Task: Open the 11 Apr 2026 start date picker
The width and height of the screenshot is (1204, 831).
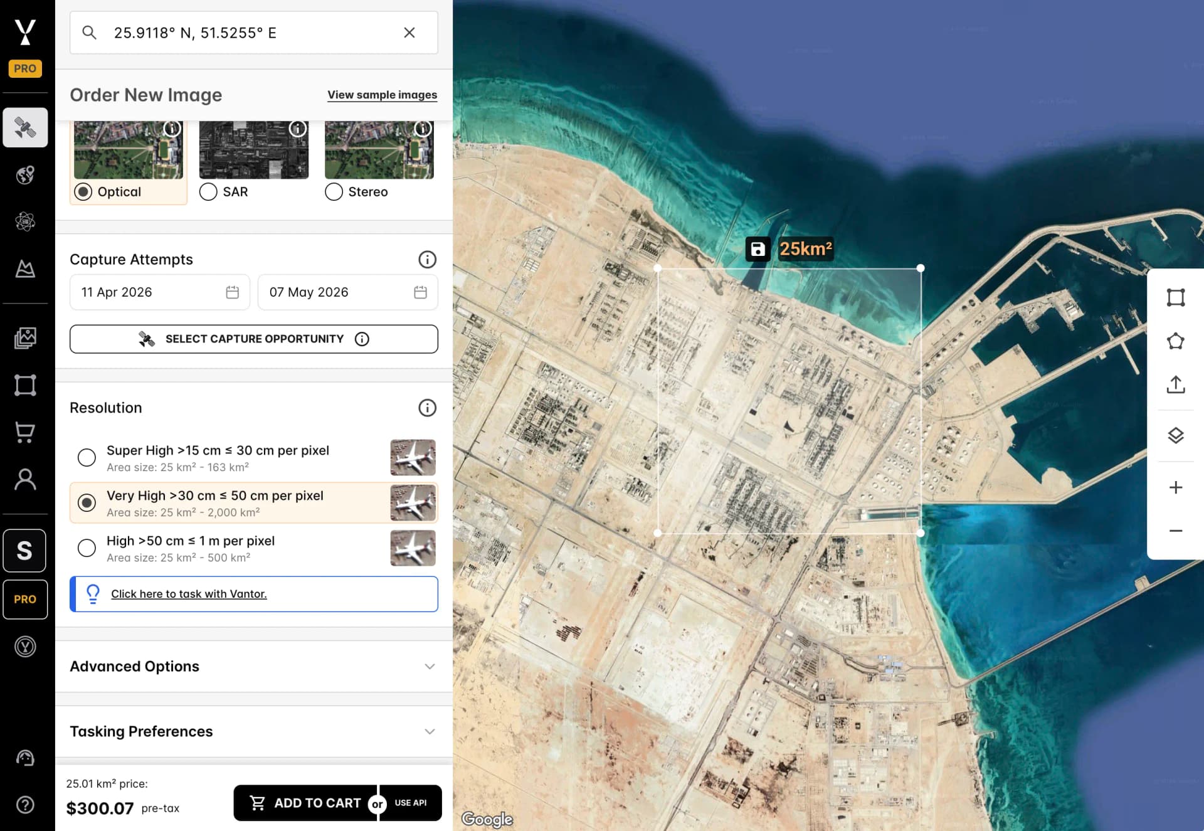Action: (x=159, y=292)
